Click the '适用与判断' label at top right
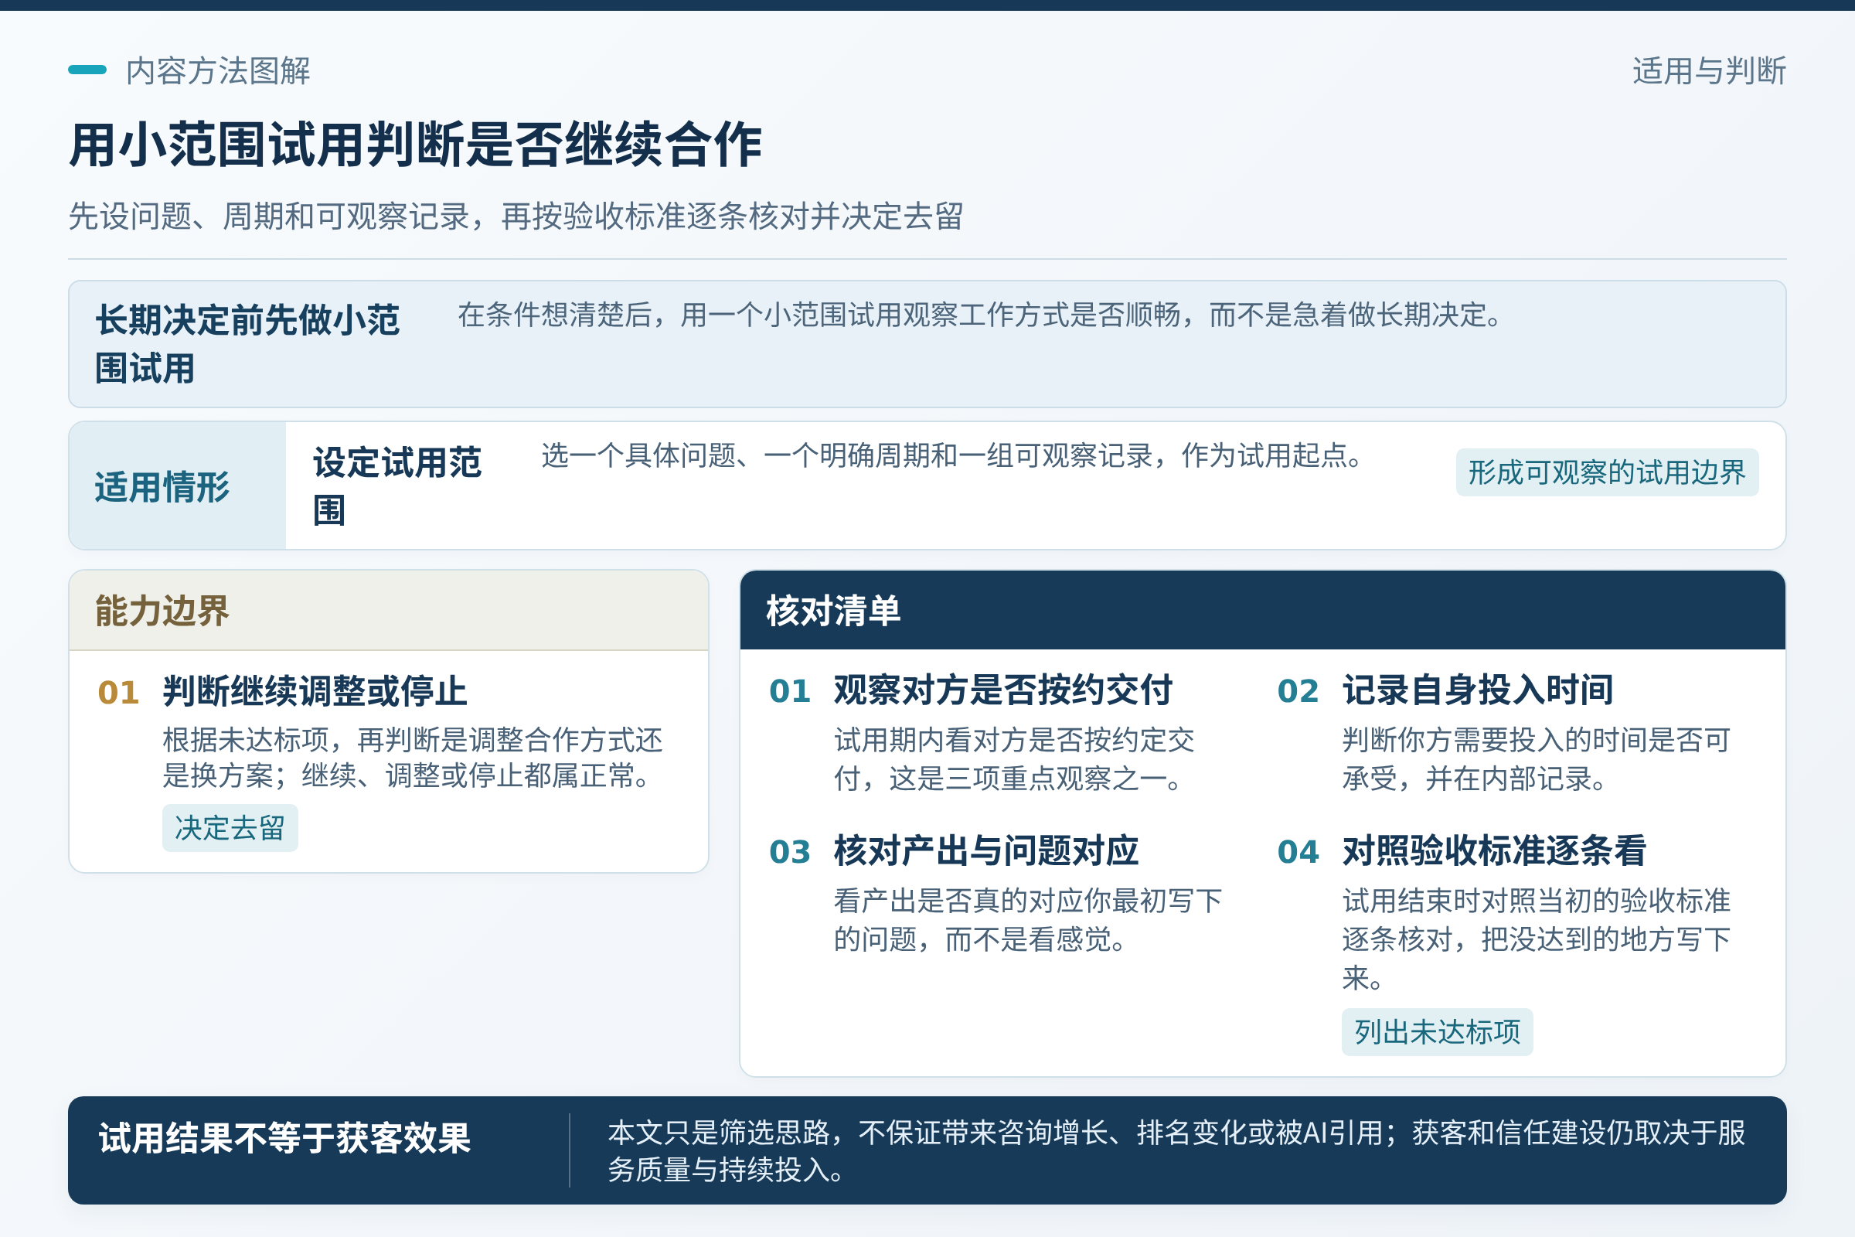Screen dimensions: 1855x1237 click(1709, 71)
